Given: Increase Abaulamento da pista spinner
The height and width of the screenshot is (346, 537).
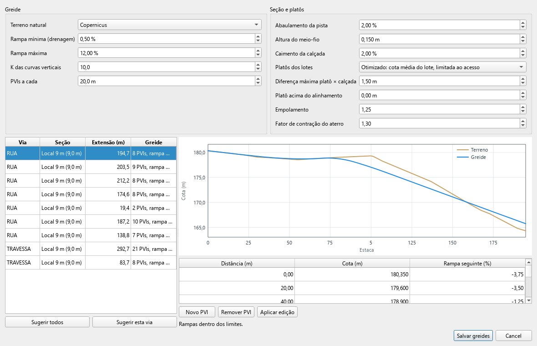Looking at the screenshot, I should (522, 23).
